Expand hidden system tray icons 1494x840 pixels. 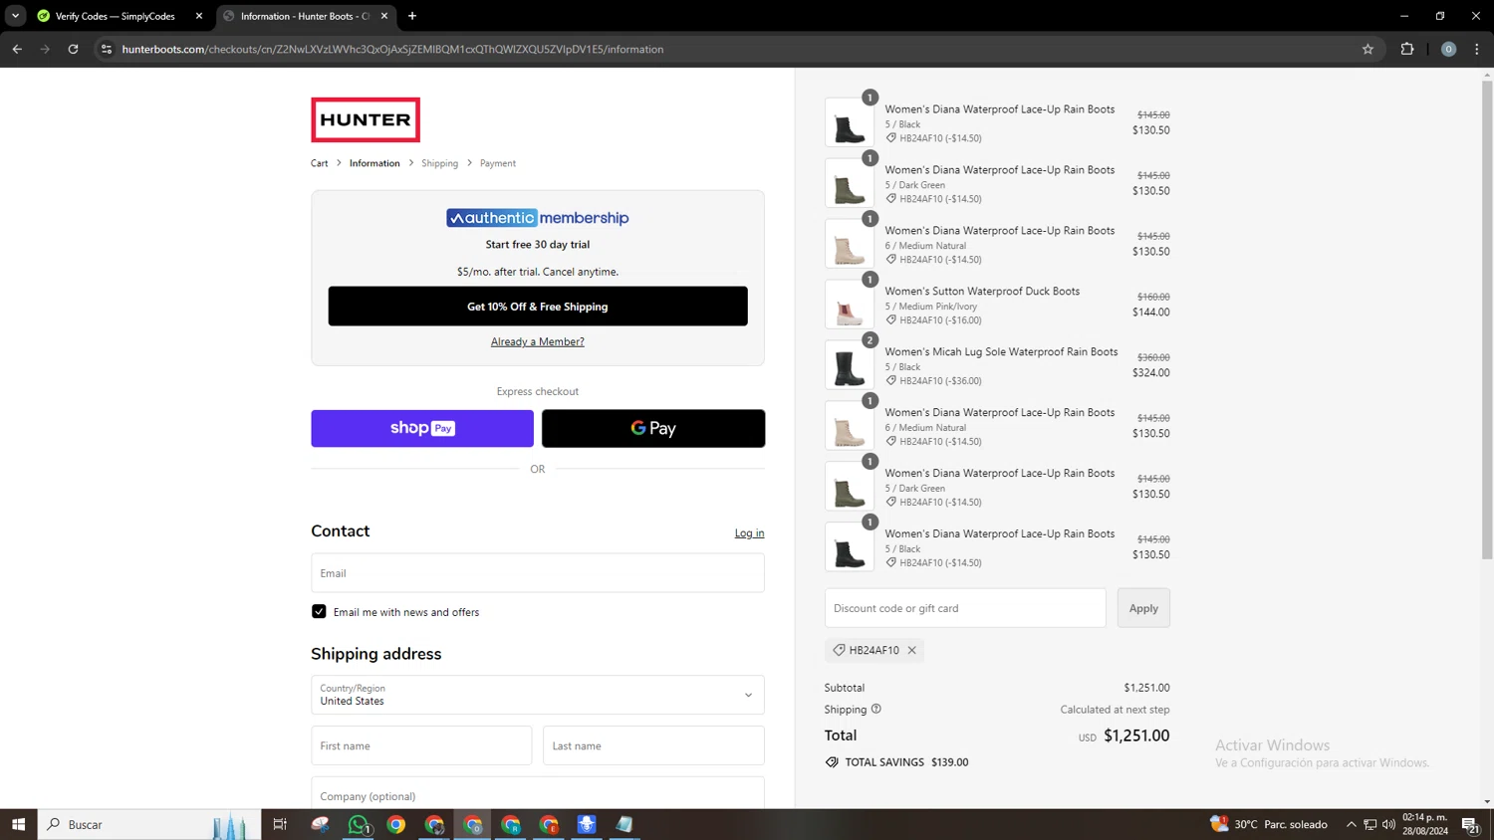click(1351, 824)
